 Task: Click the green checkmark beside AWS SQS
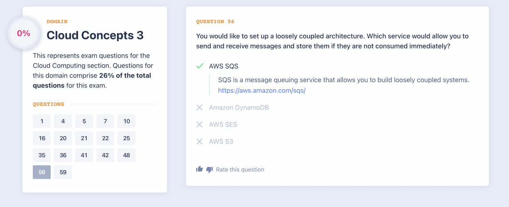[x=200, y=66]
